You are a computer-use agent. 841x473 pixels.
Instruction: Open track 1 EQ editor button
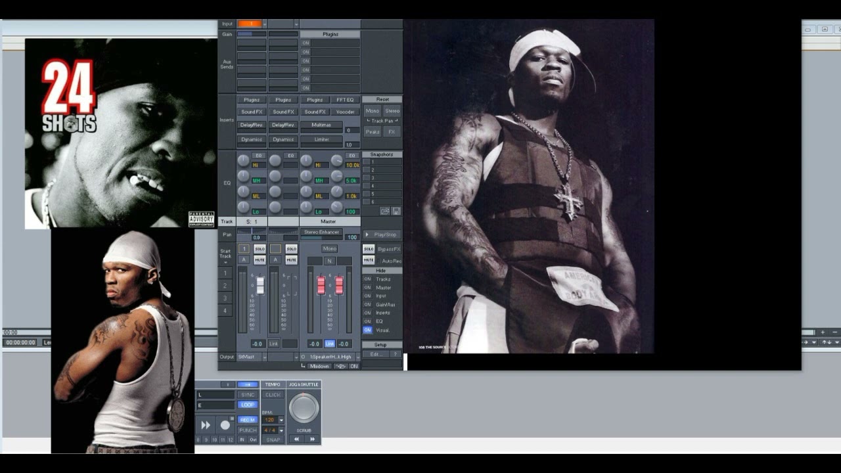(259, 156)
